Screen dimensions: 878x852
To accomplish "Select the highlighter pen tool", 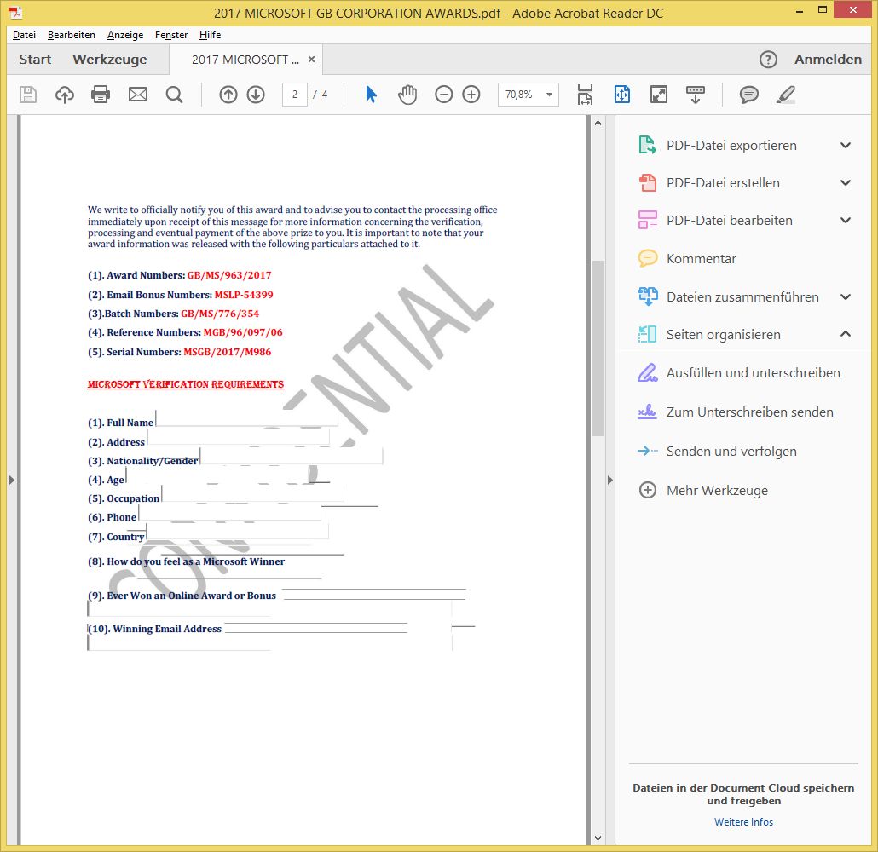I will pos(786,95).
